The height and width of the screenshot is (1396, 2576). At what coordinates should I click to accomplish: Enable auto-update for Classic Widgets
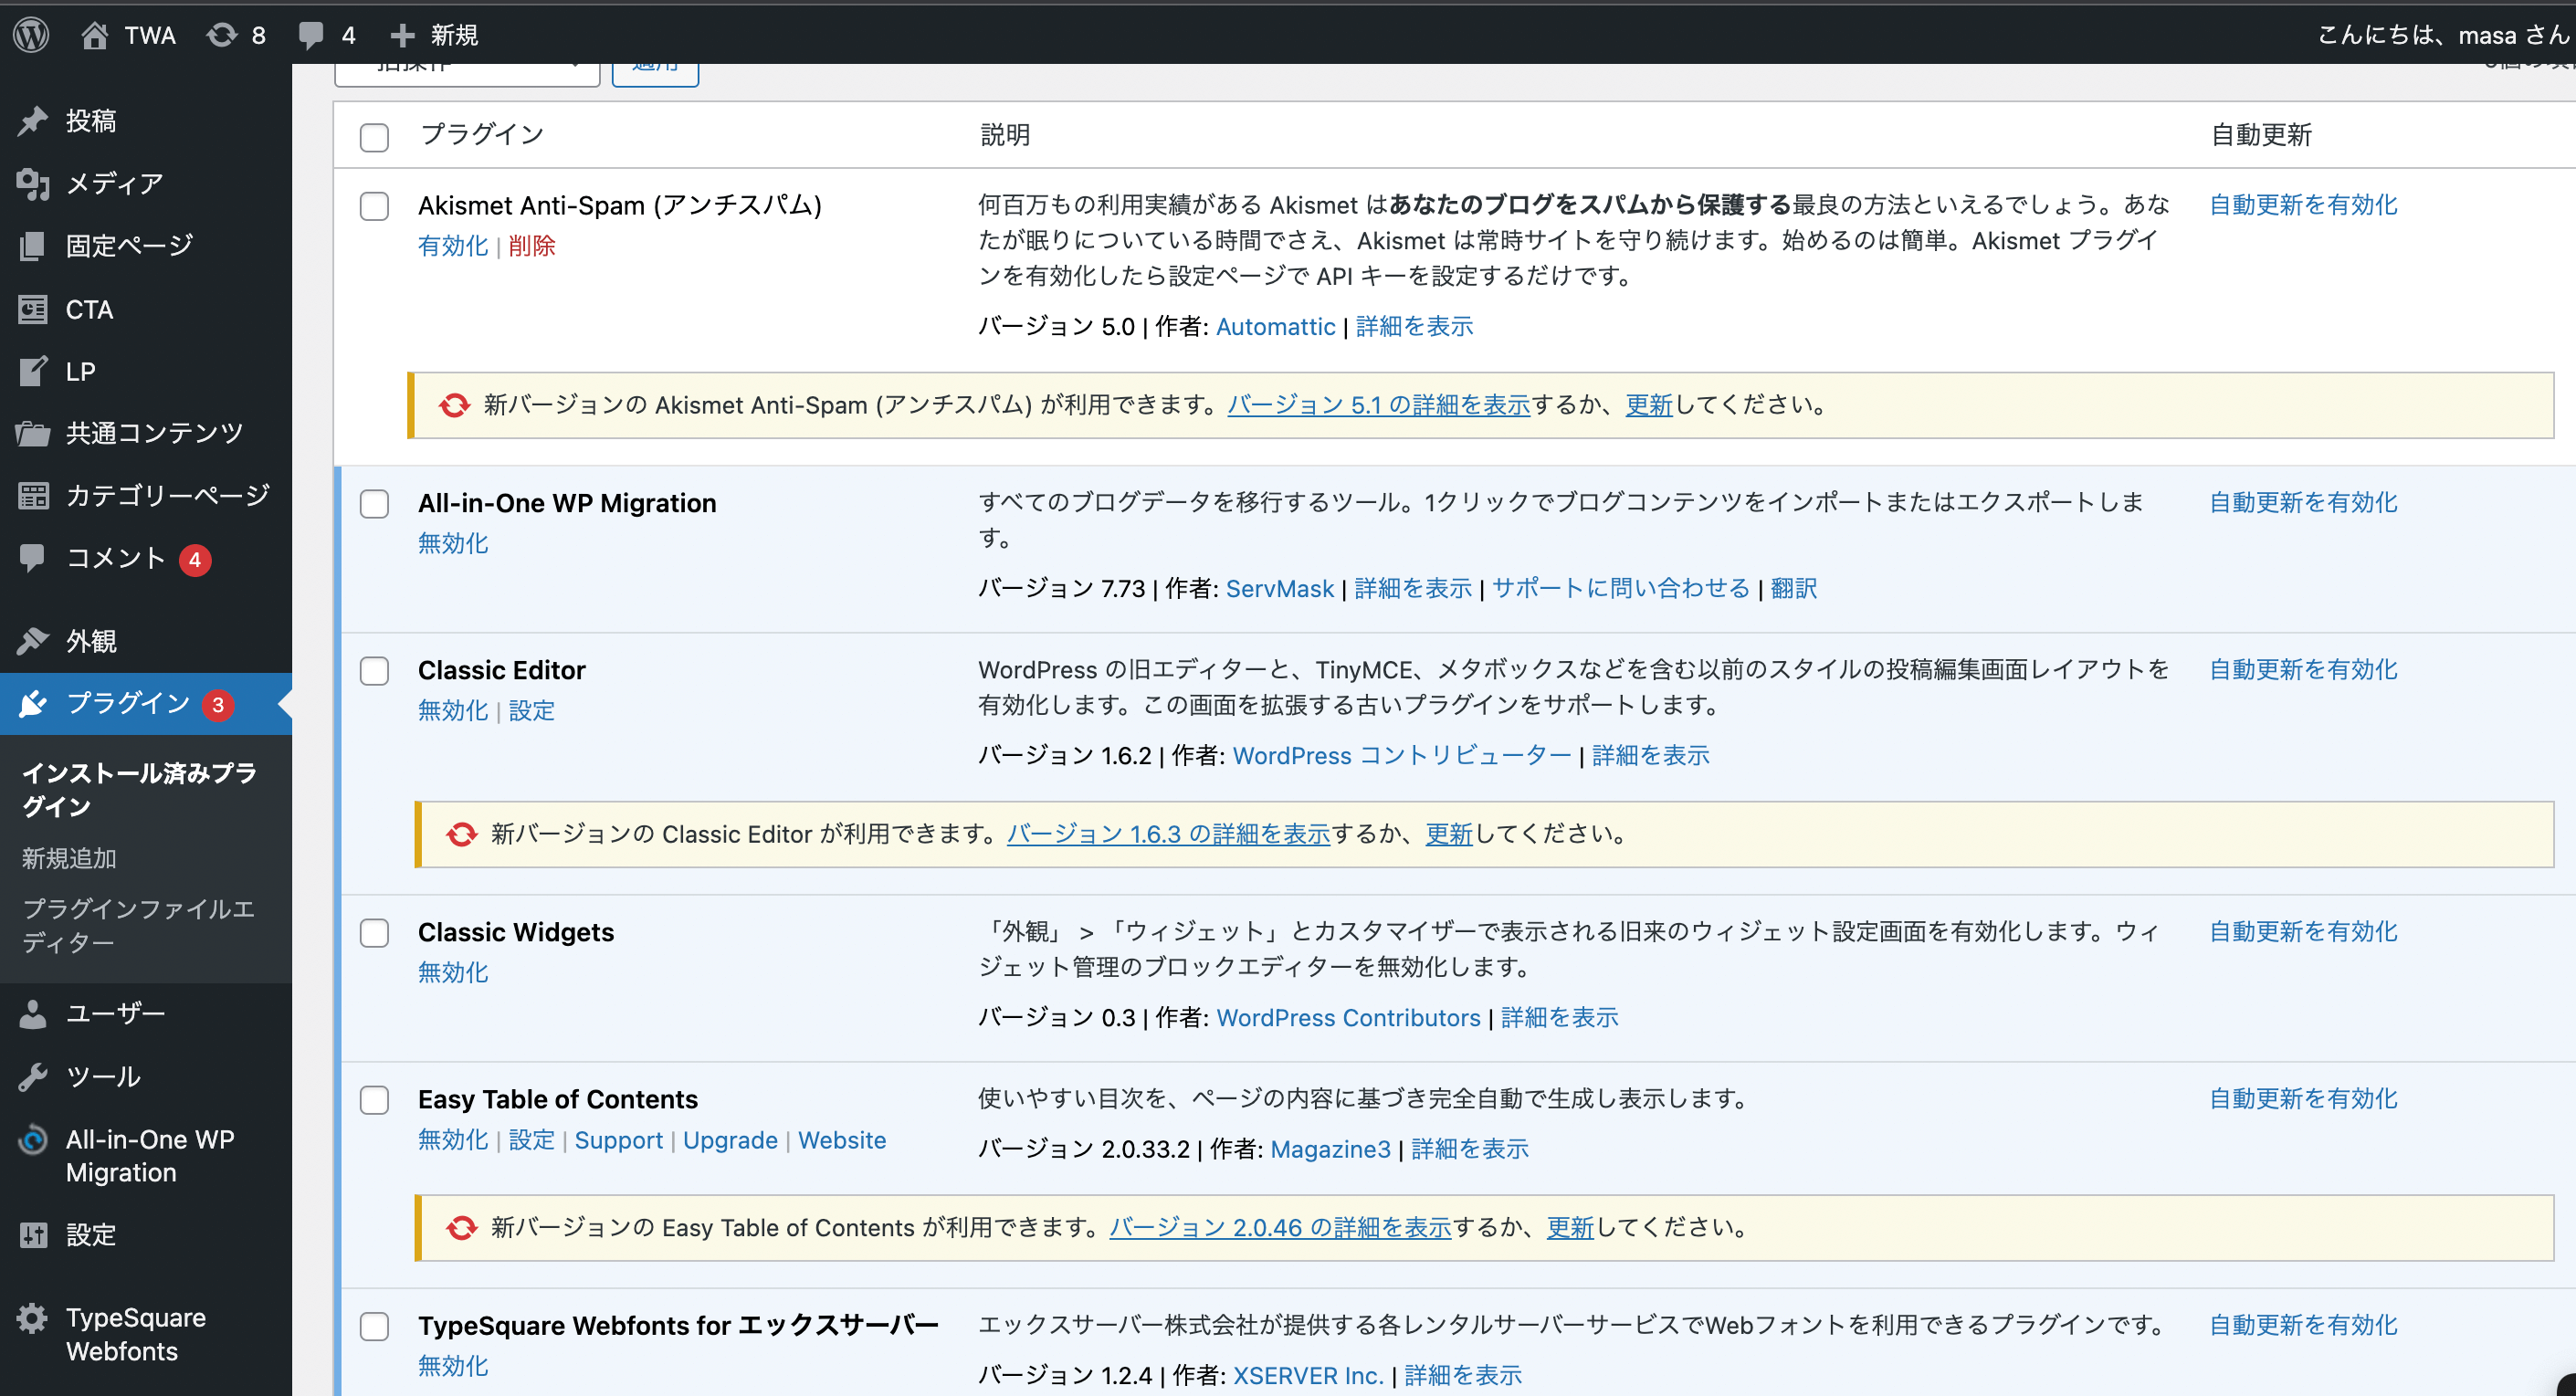tap(2303, 931)
